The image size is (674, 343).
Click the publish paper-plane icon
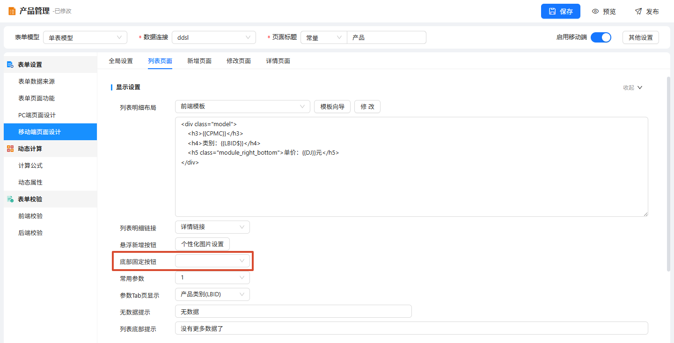coord(638,11)
